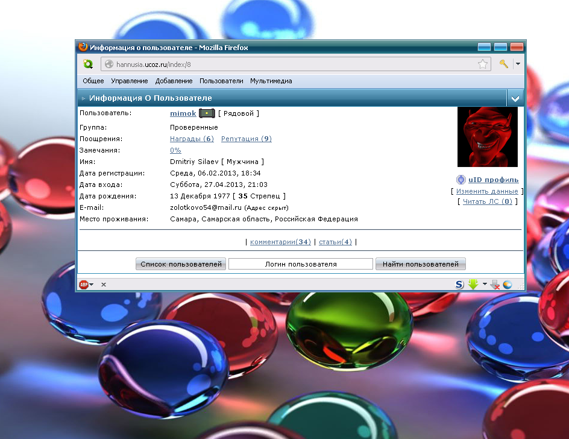Click the login date Суббота, 27.04.2013, 21:03
Screen dimensions: 569x439
pos(219,185)
